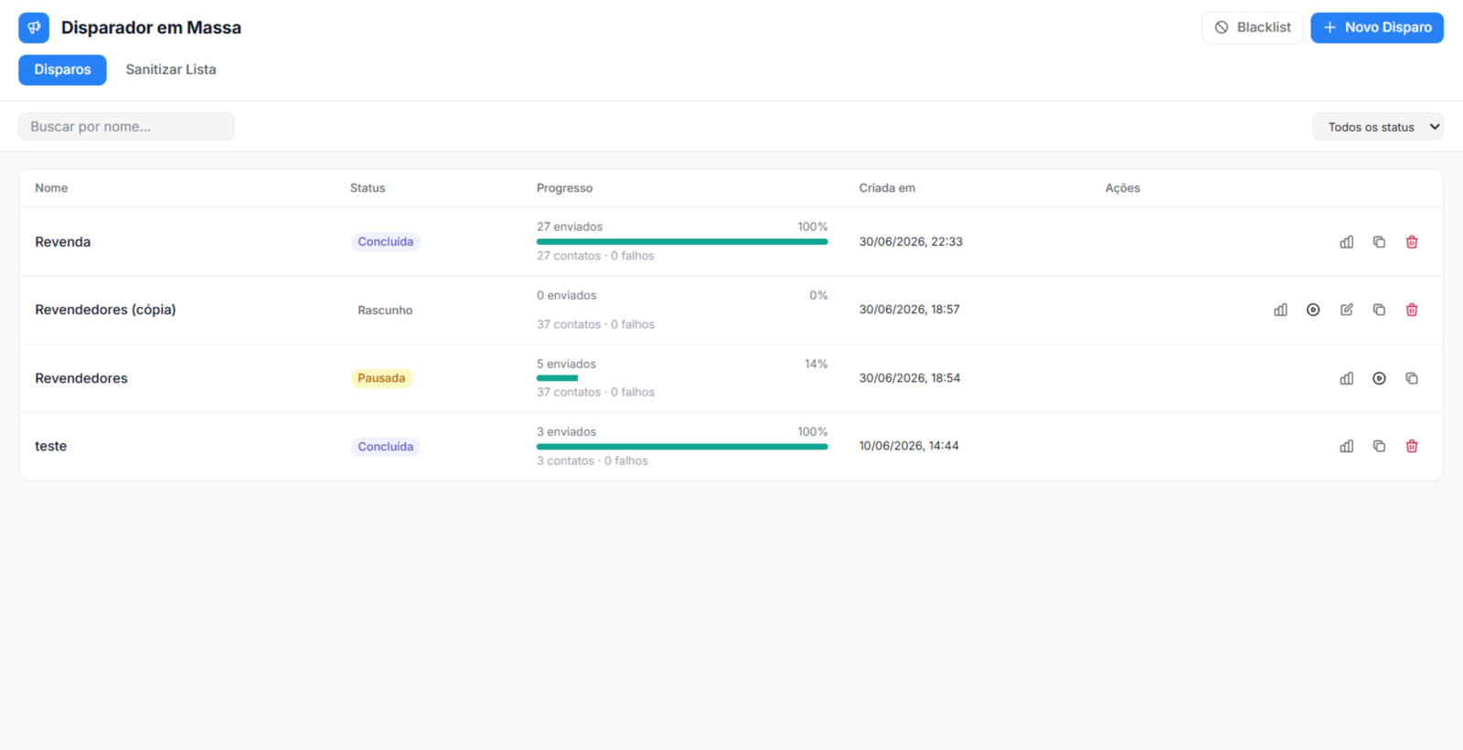Start the Revendedores (cópia) draft
1463x750 pixels.
[1313, 310]
